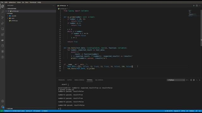Open the Go menu
This screenshot has height=113, width=202.
[x=23, y=2]
